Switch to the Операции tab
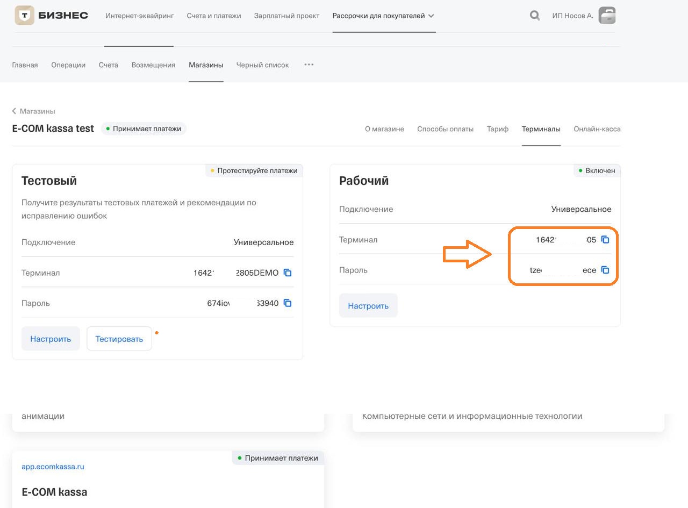 point(68,65)
